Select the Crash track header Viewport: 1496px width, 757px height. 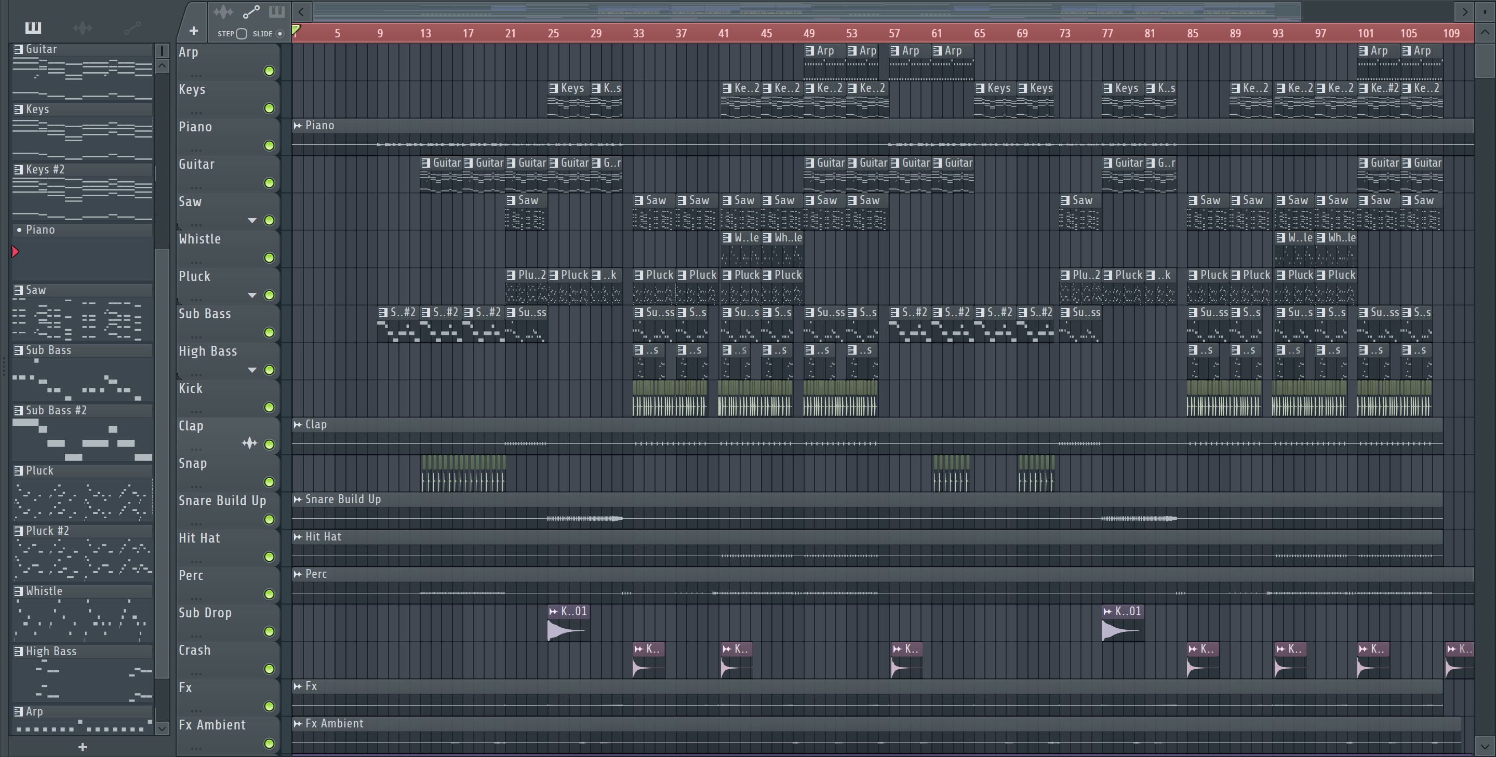point(228,660)
